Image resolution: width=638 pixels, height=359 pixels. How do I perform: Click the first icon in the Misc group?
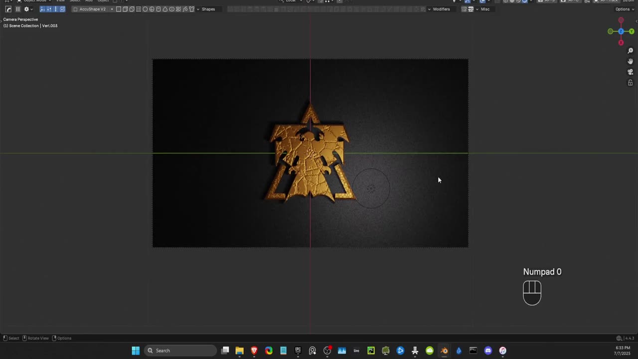click(464, 9)
